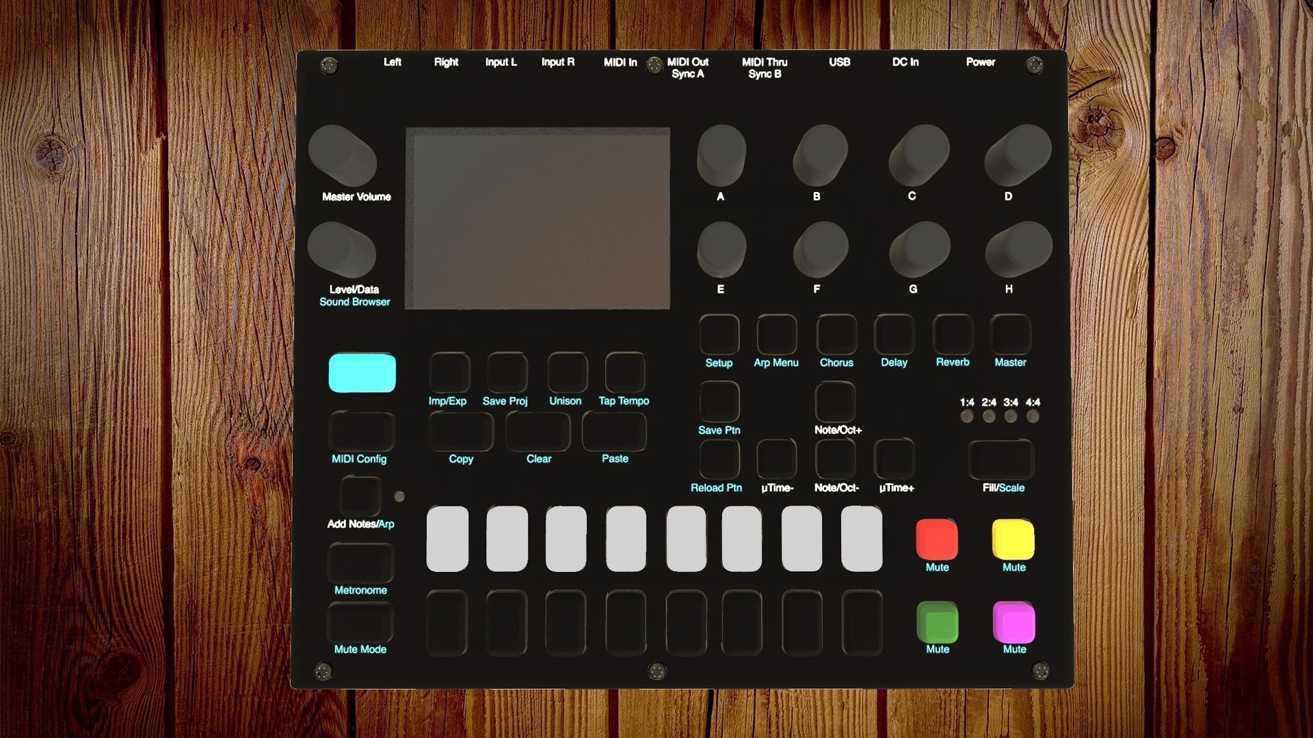Open the Setup page

(x=719, y=334)
